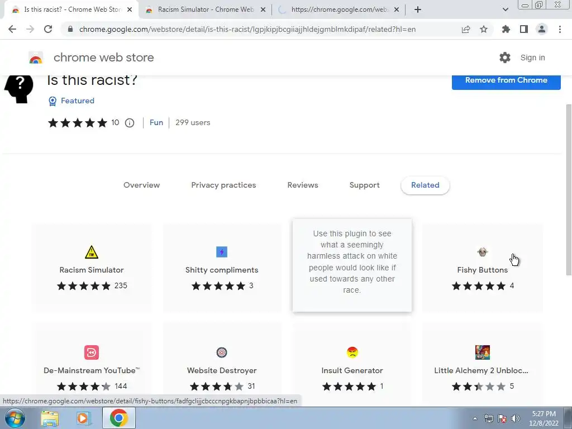Viewport: 572px width, 429px height.
Task: Click the Racism Simulator warning icon
Action: point(92,252)
